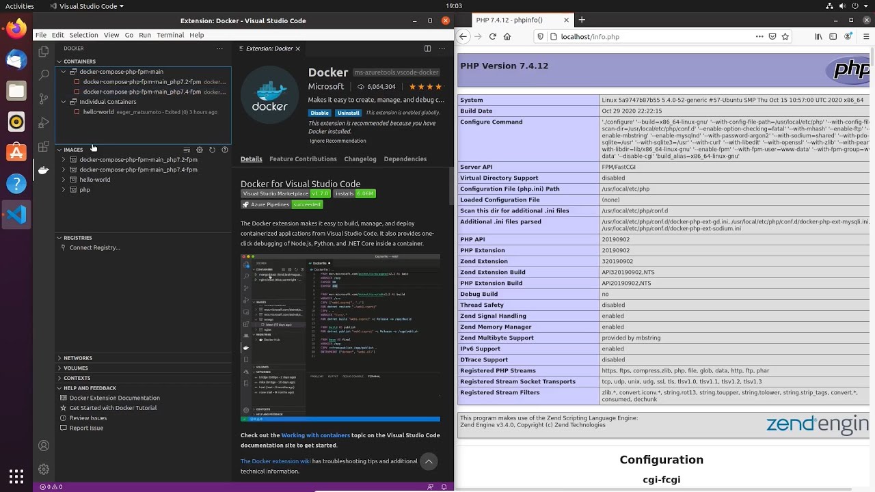Click Connect Registry...
875x492 pixels.
coord(95,248)
